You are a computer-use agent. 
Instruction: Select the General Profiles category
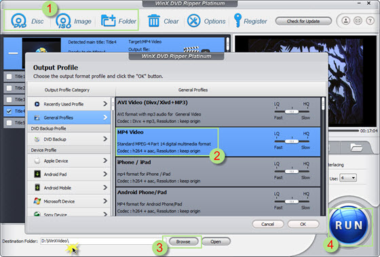(x=69, y=118)
